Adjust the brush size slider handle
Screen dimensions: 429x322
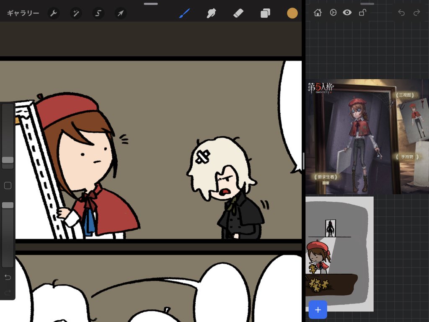click(x=8, y=160)
